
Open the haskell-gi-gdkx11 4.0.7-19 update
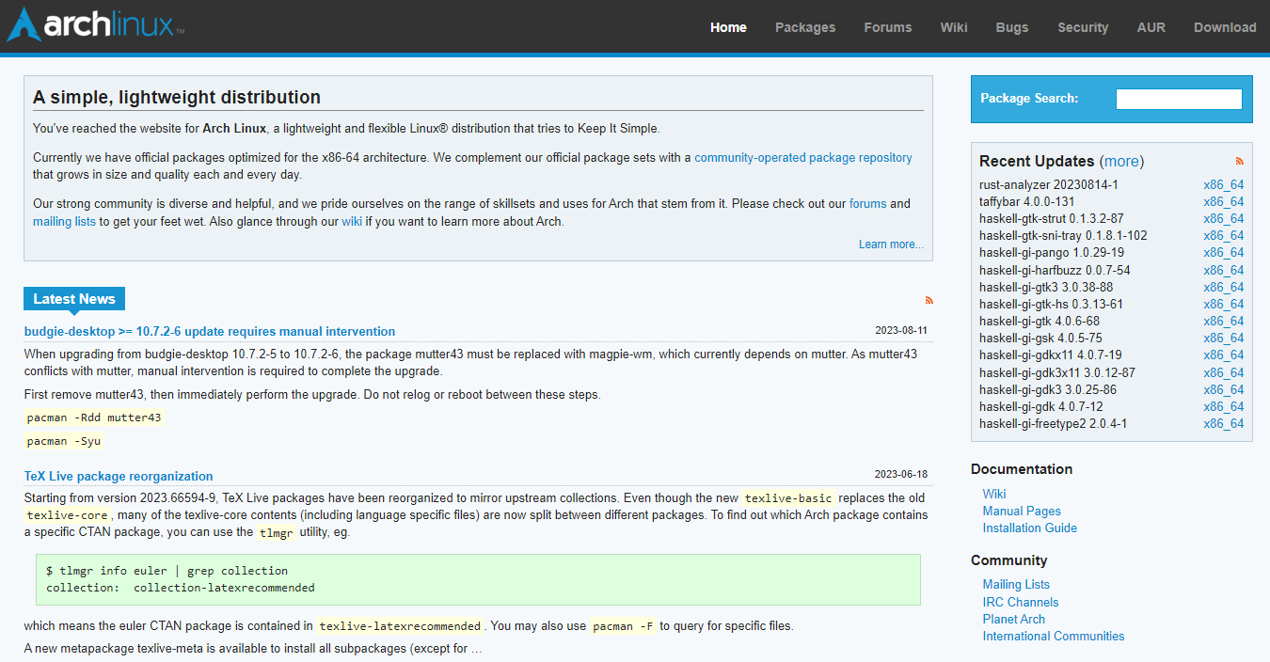click(1051, 355)
